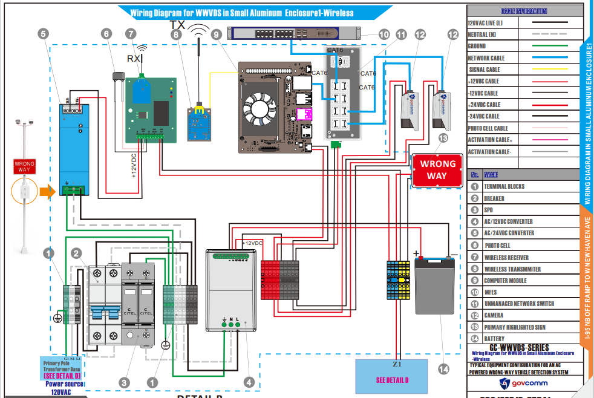This screenshot has width=594, height=398.
Task: Click the "Primary Pole Transformer Base" label
Action: (61, 366)
